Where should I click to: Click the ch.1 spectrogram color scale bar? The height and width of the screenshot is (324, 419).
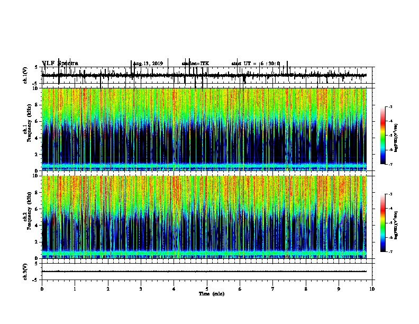coord(382,136)
